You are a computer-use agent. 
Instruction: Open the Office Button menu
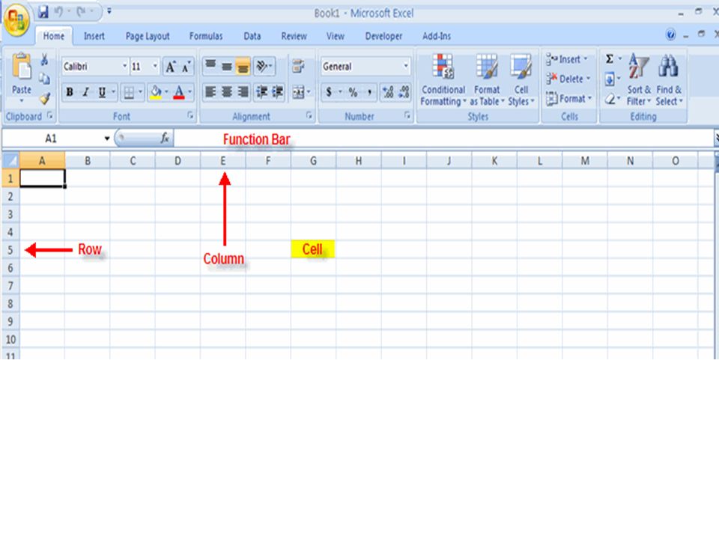[16, 20]
